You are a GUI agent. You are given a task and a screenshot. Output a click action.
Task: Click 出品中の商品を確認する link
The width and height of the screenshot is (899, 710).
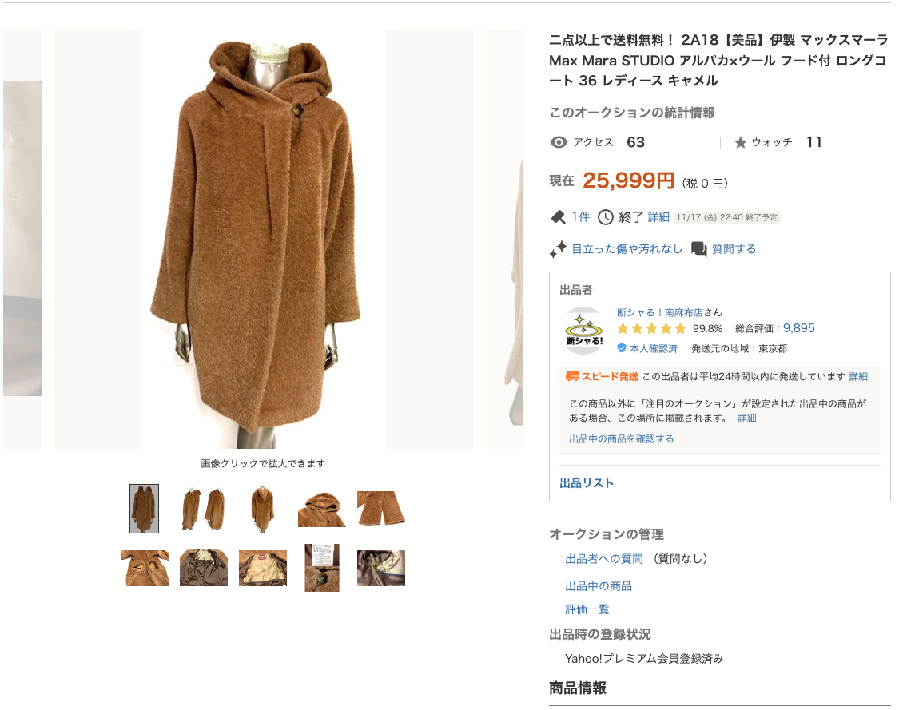click(x=622, y=439)
